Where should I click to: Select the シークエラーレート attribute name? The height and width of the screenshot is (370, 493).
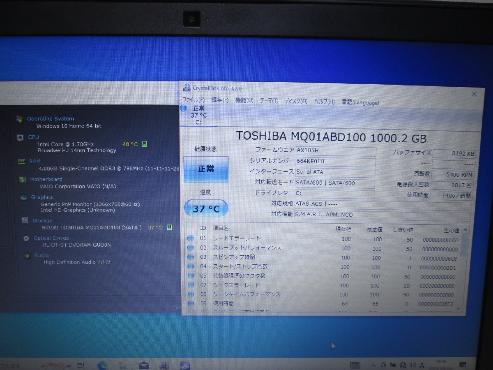(x=236, y=285)
